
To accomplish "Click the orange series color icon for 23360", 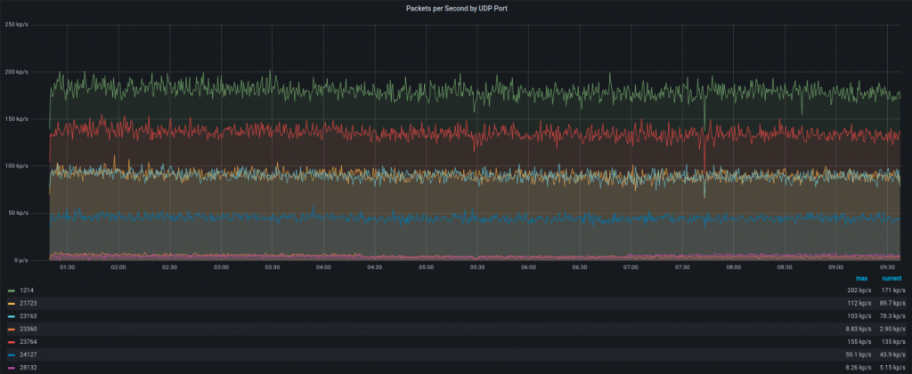I will [x=11, y=329].
